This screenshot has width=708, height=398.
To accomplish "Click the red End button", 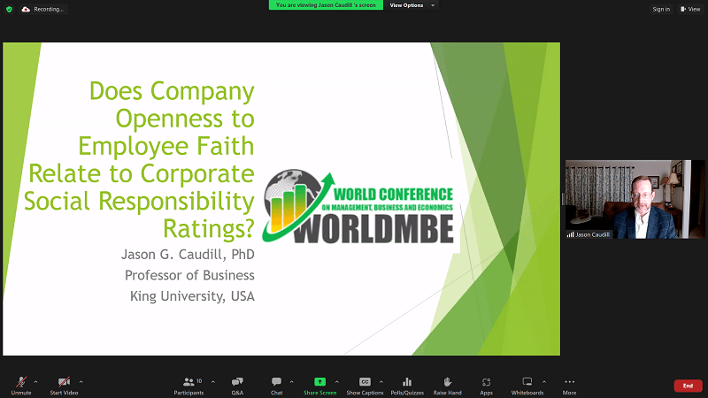I will [x=688, y=386].
